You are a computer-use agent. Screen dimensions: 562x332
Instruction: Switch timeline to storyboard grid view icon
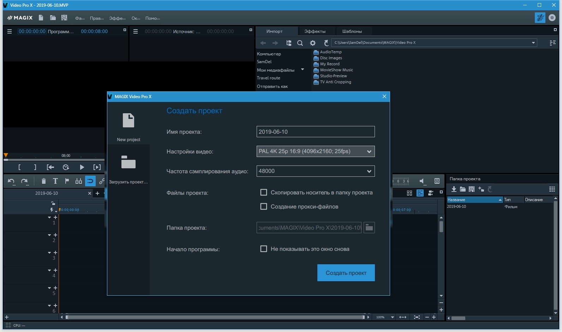pos(409,193)
